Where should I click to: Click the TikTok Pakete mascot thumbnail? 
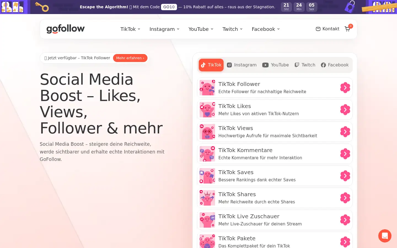click(207, 241)
